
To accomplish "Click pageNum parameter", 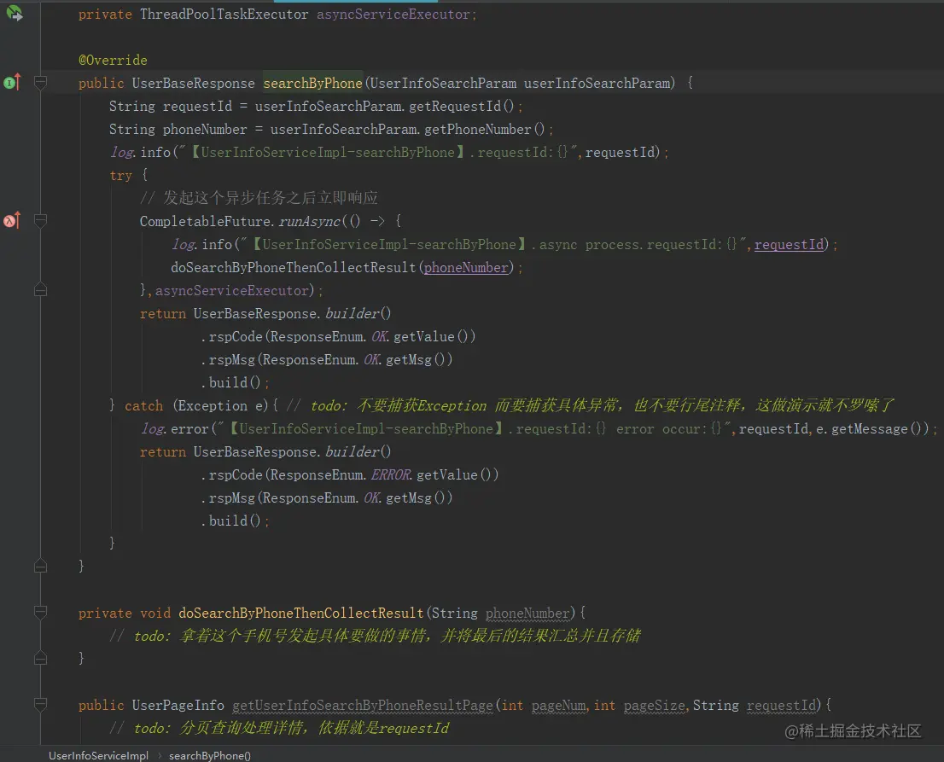I will tap(559, 705).
